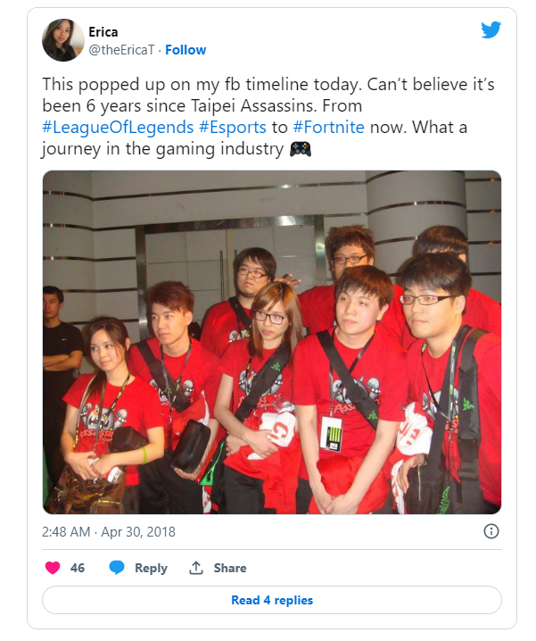Click the Share text label
The image size is (536, 641).
pyautogui.click(x=230, y=568)
